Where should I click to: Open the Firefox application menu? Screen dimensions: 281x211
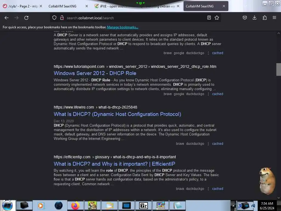pos(274,18)
